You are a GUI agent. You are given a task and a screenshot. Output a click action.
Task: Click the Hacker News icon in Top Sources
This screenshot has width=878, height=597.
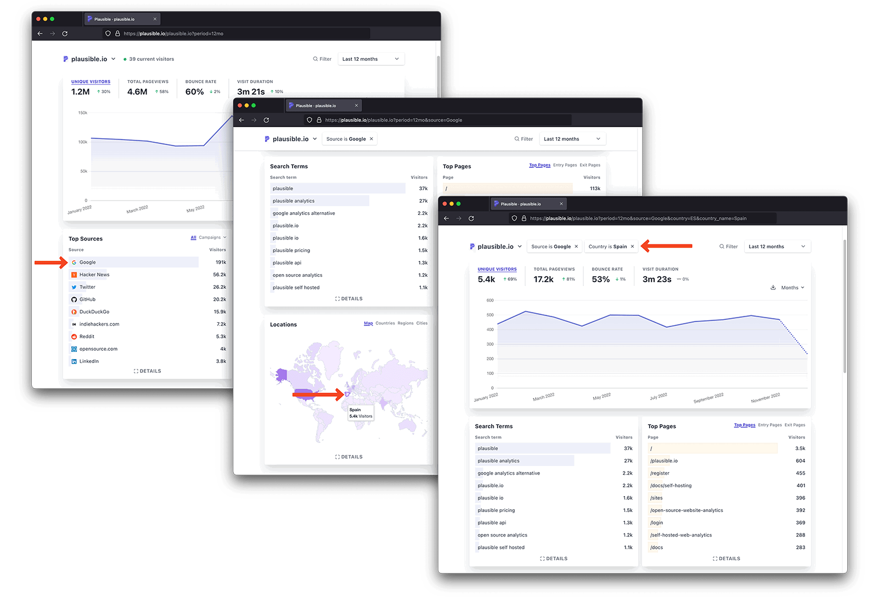(x=74, y=274)
